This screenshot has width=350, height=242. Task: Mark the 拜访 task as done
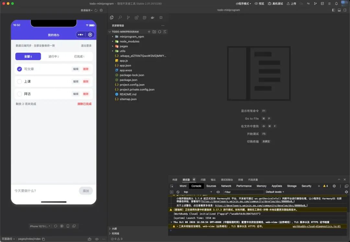19,94
